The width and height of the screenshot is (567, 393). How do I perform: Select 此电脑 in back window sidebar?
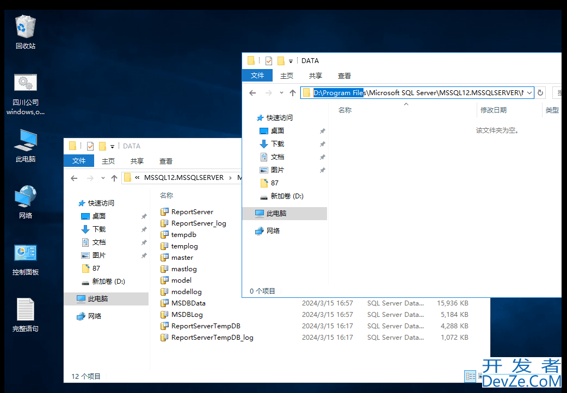(x=106, y=299)
